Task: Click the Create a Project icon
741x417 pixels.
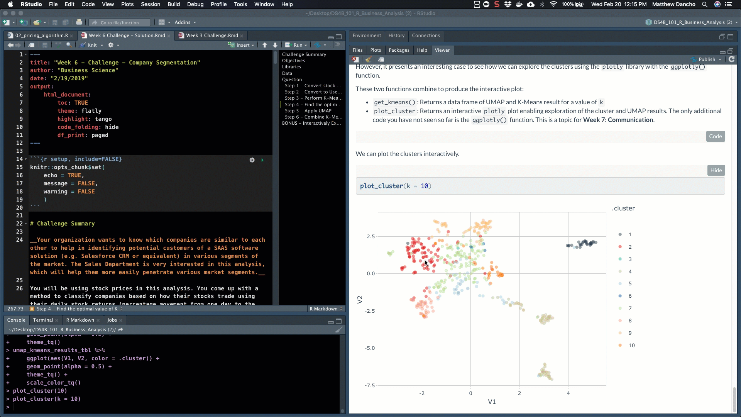Action: pyautogui.click(x=23, y=22)
